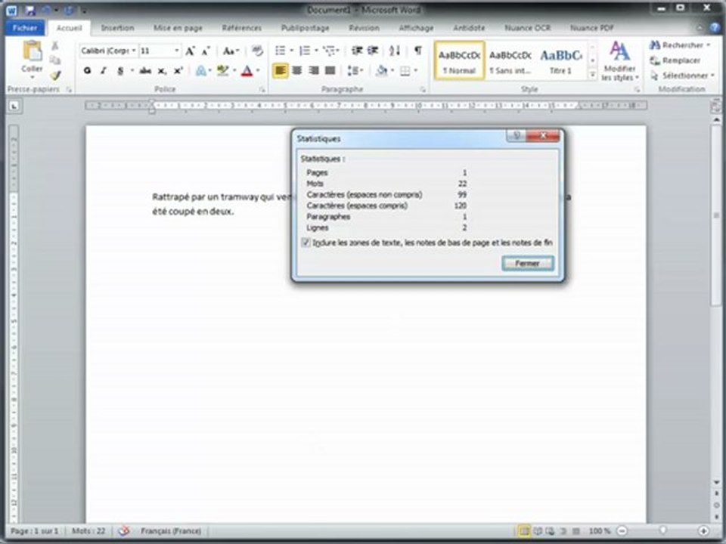
Task: Apply the text highlight color
Action: (223, 71)
